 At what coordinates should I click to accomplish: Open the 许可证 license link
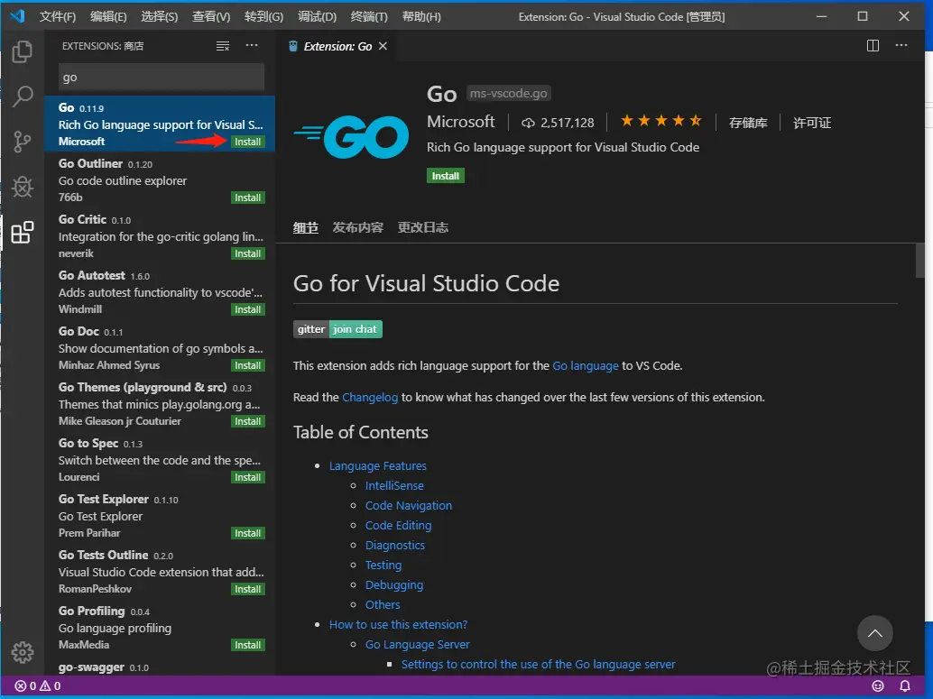811,123
